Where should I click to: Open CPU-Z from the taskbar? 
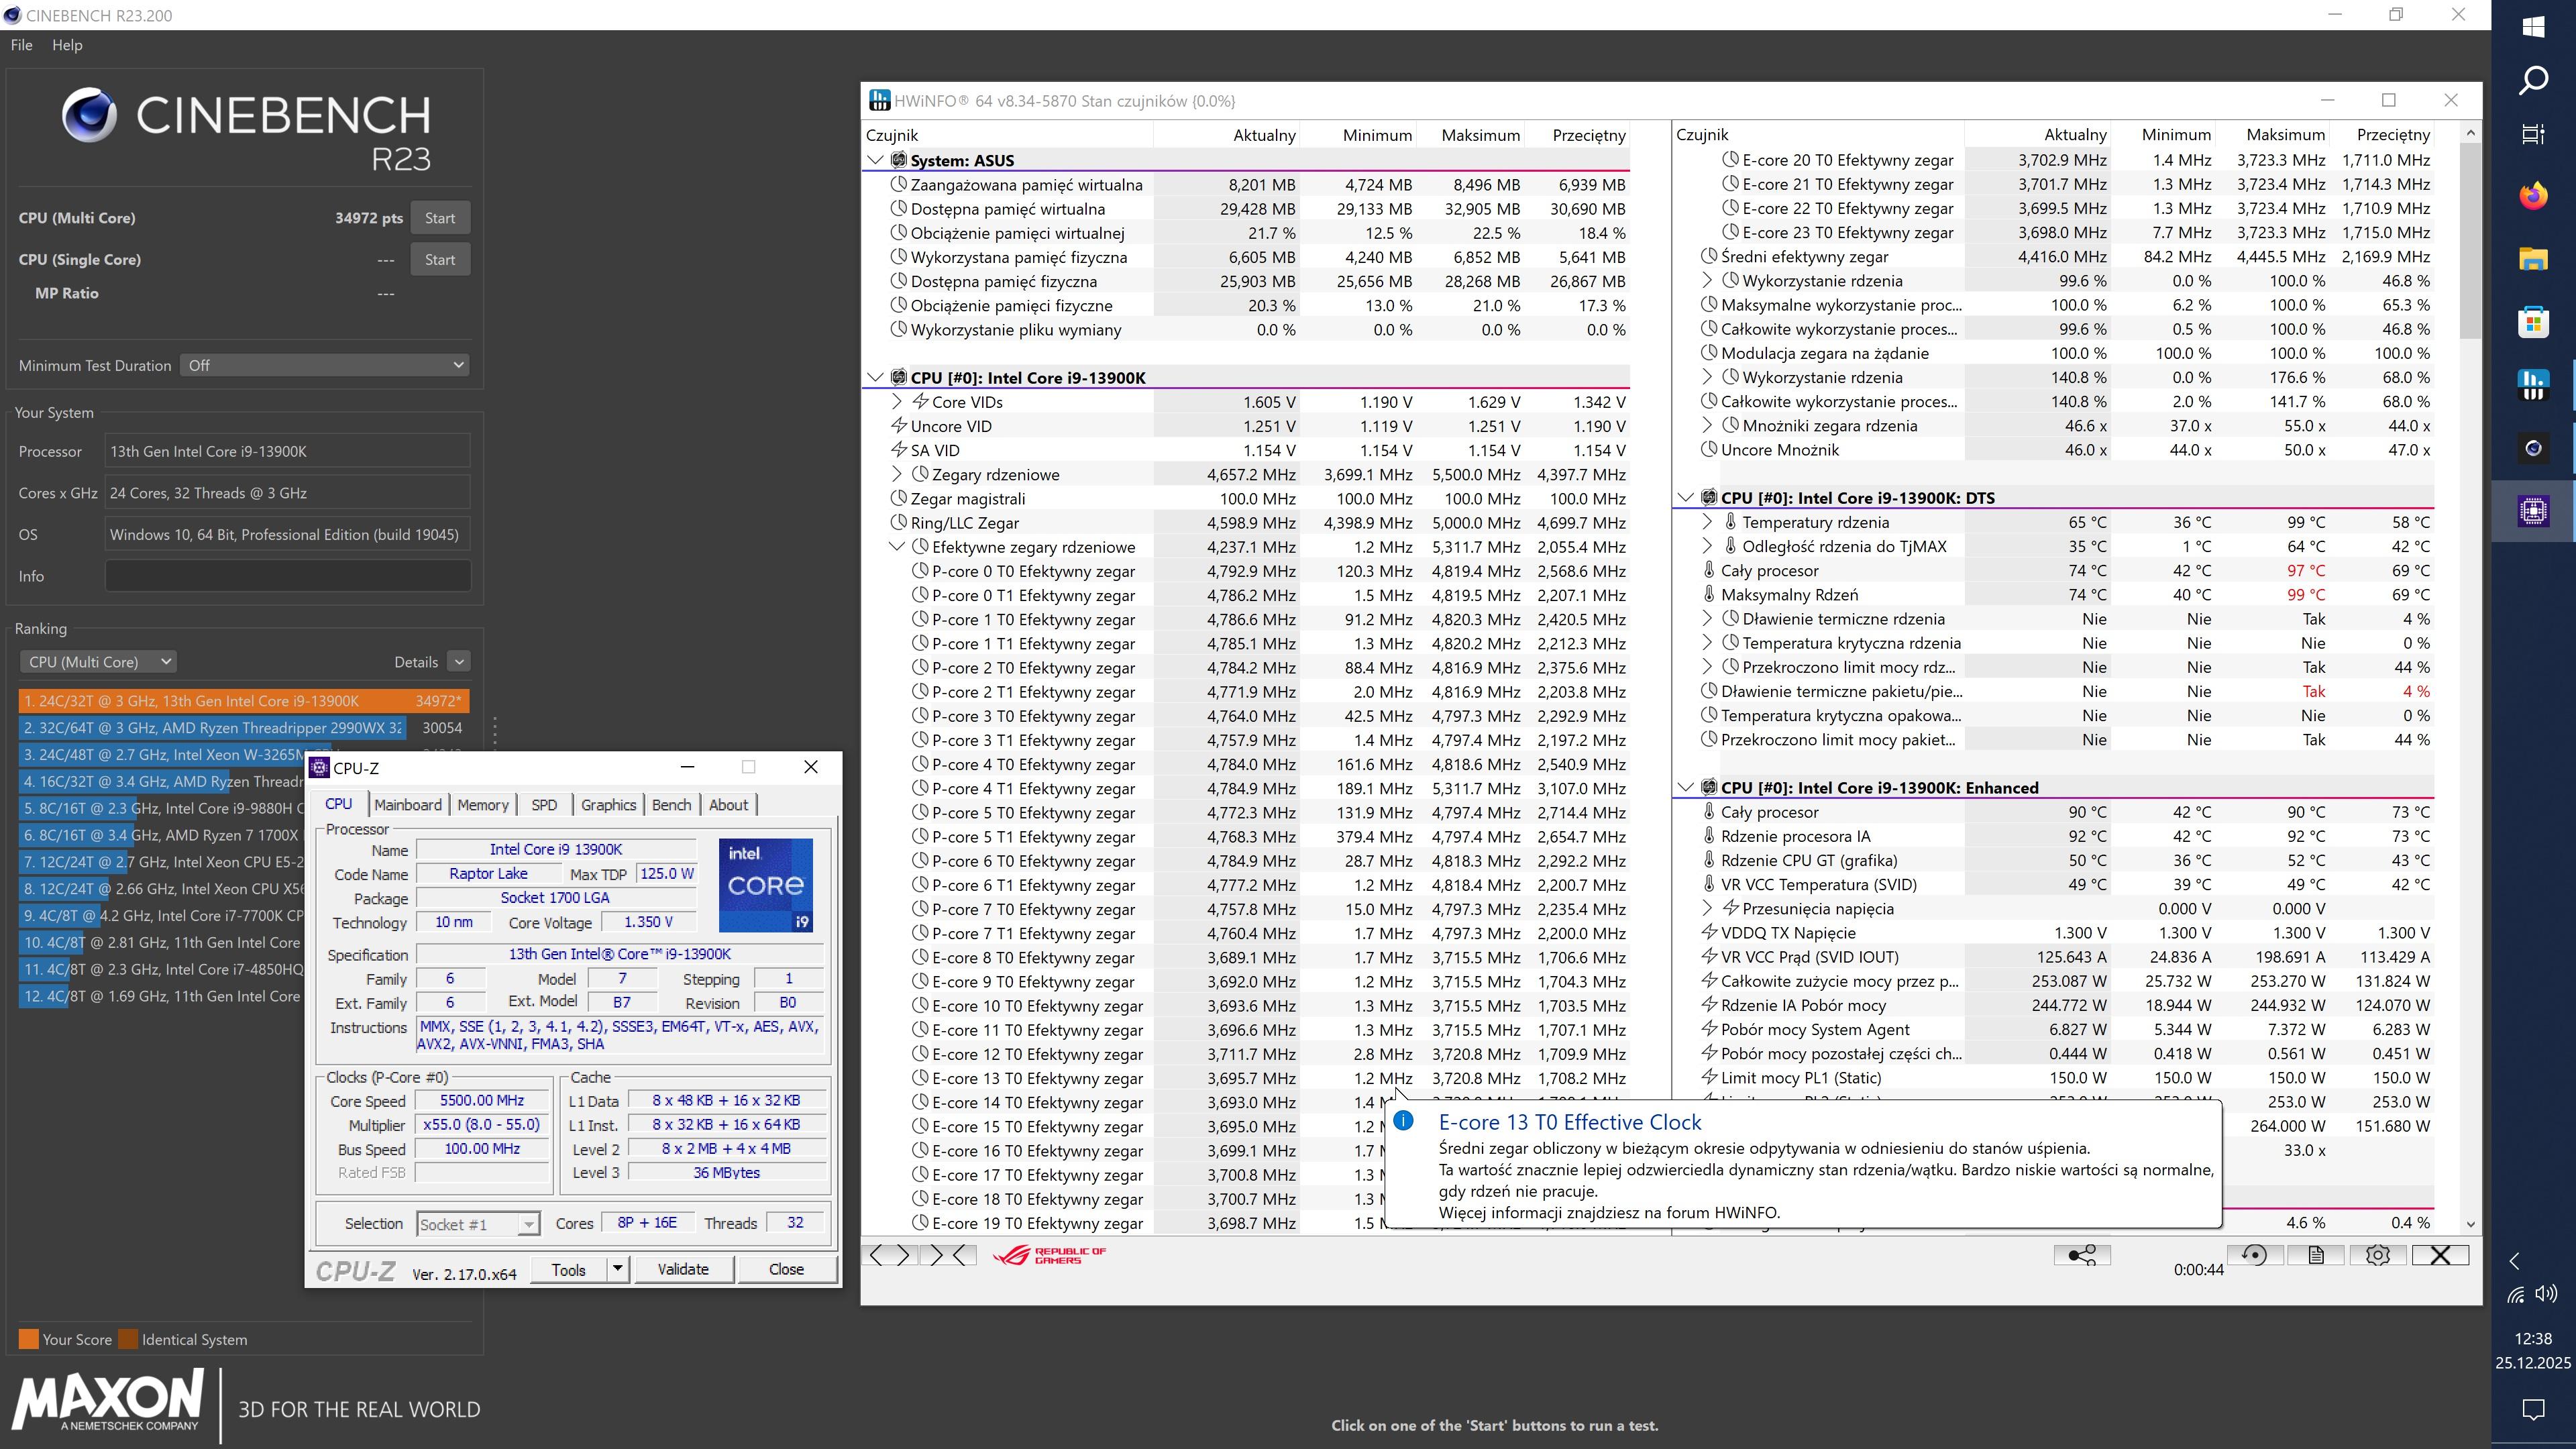tap(2532, 511)
